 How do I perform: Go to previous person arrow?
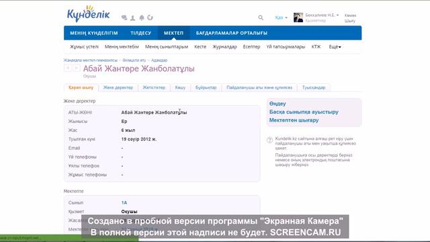pos(67,68)
